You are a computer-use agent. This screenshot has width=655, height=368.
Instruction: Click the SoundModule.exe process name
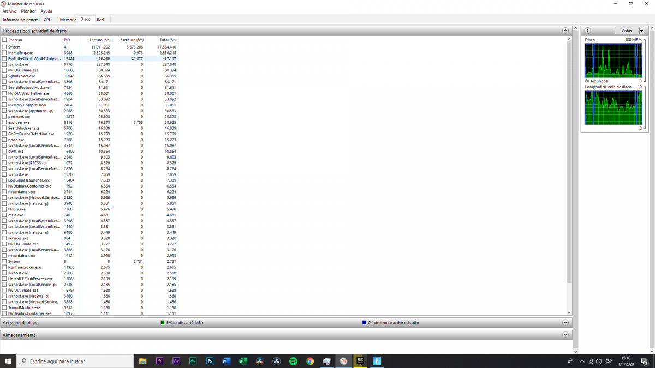pyautogui.click(x=24, y=307)
